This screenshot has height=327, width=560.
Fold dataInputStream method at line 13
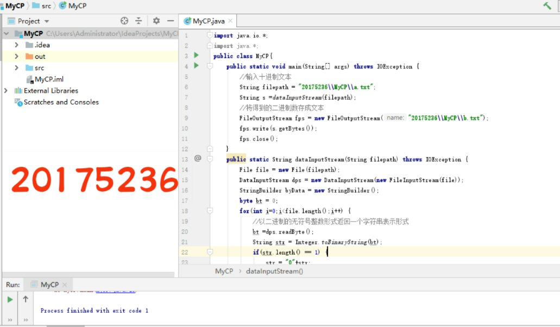210,159
